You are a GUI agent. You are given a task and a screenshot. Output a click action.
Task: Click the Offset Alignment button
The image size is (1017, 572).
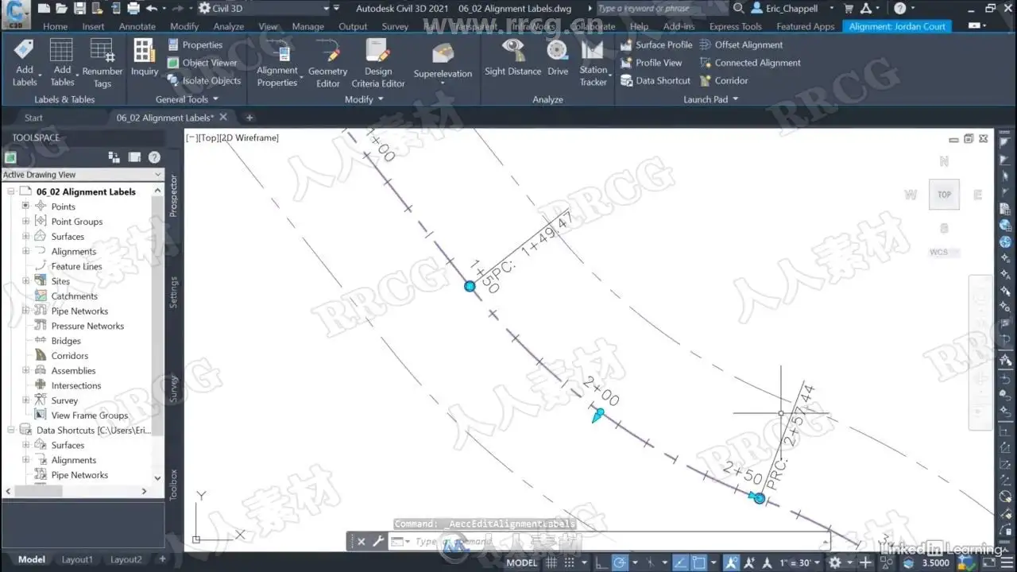pos(741,45)
